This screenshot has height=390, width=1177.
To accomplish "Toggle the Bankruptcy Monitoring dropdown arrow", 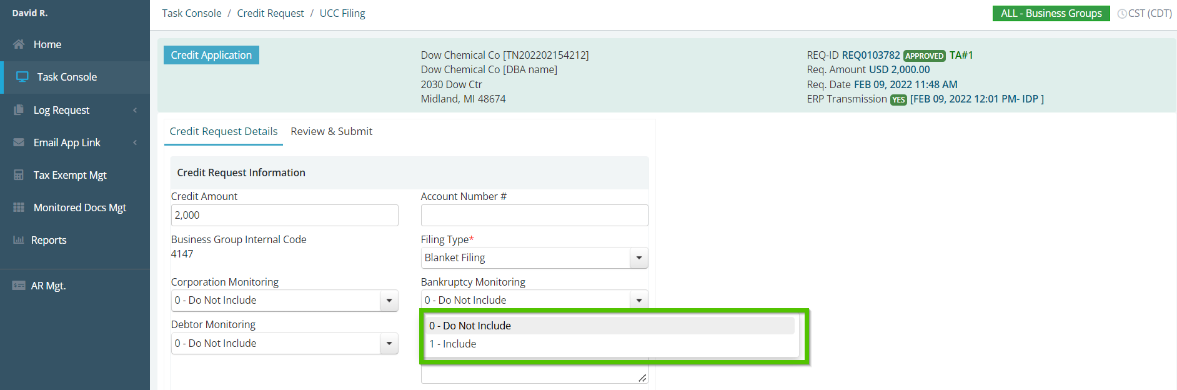I will click(x=638, y=301).
